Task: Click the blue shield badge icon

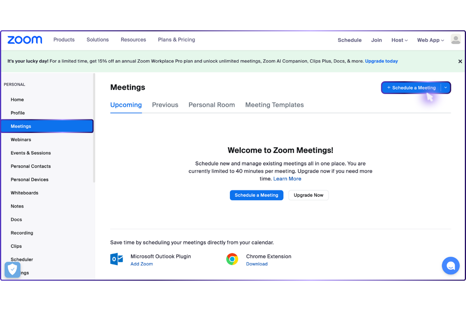Action: [12, 269]
